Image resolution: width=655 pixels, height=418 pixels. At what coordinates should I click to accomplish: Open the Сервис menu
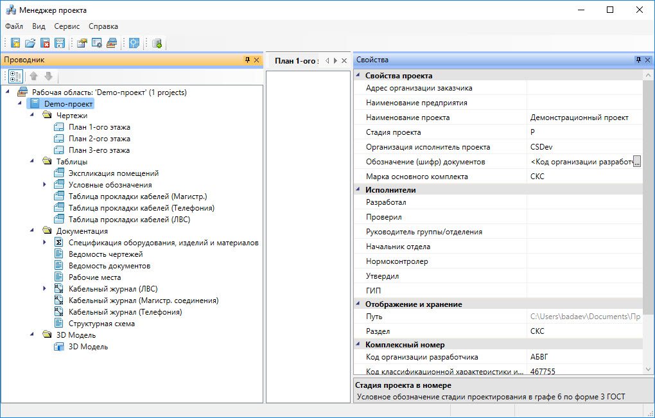point(67,26)
